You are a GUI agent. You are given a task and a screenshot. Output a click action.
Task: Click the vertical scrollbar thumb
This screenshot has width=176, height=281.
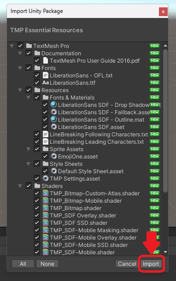tap(165, 121)
